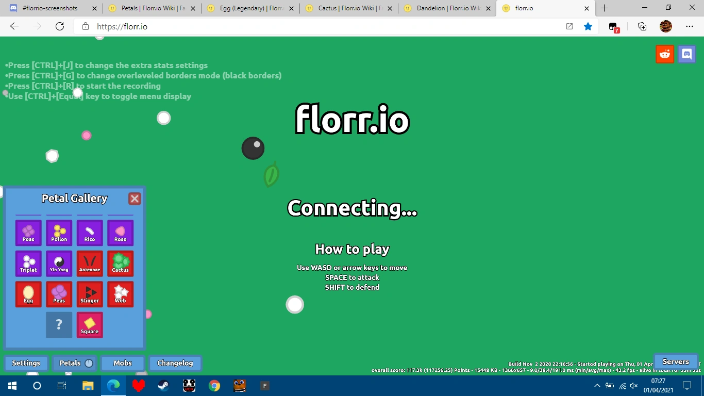Screen dimensions: 704x396
Task: Open the Chrome browser from the taskbar
Action: pyautogui.click(x=214, y=385)
